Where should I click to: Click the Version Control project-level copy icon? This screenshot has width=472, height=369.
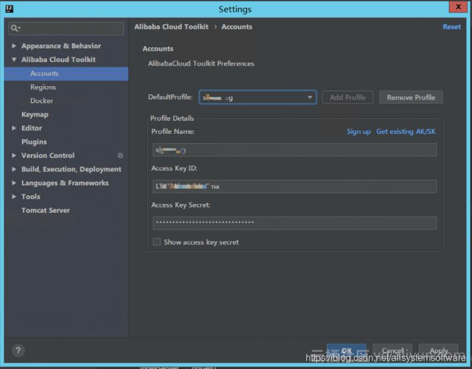120,156
